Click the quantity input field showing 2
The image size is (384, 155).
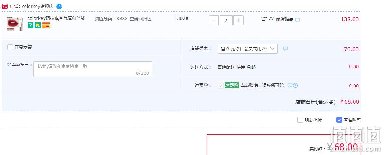[x=226, y=20]
